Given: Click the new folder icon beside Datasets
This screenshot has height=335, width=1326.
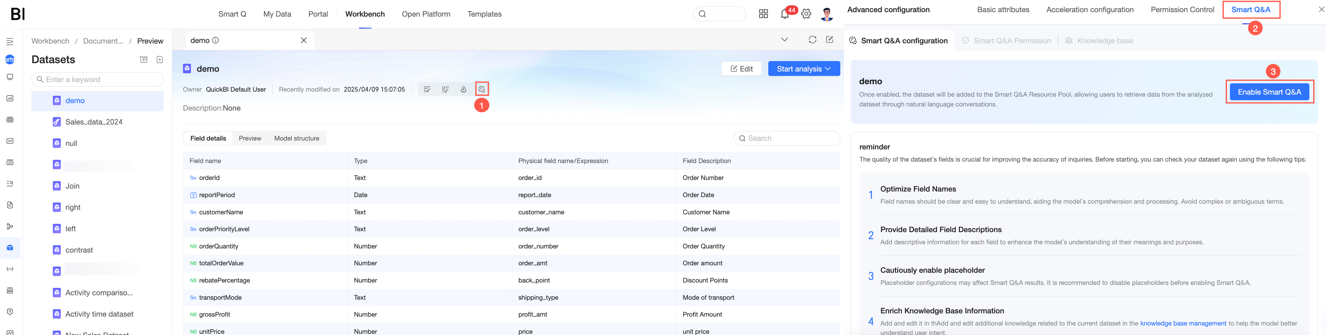Looking at the screenshot, I should pos(144,60).
